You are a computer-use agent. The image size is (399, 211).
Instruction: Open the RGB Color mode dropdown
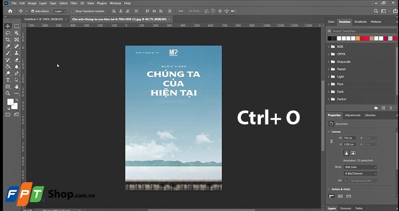[360, 167]
